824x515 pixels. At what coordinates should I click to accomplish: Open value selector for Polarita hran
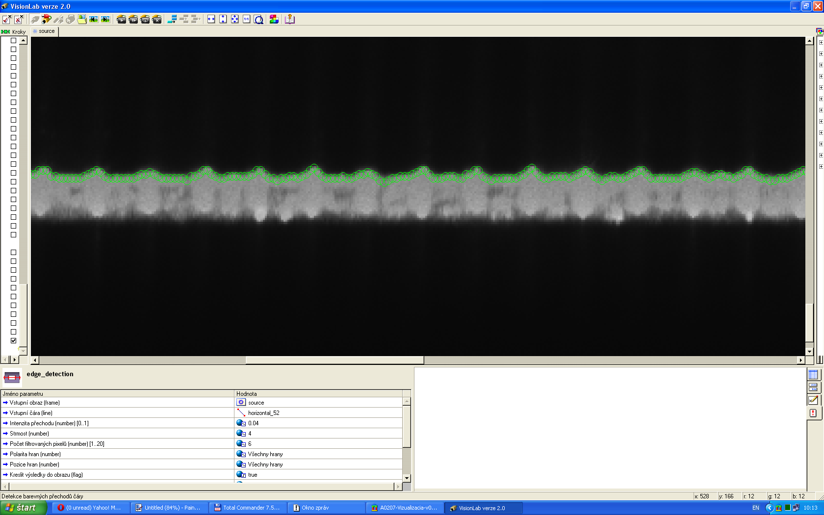pos(241,454)
